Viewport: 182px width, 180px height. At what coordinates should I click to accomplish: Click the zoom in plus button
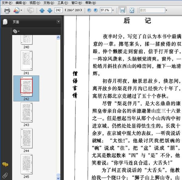coord(96,10)
